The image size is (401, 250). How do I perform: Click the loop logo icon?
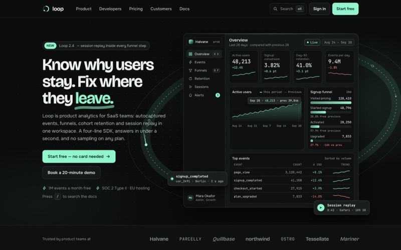46,9
